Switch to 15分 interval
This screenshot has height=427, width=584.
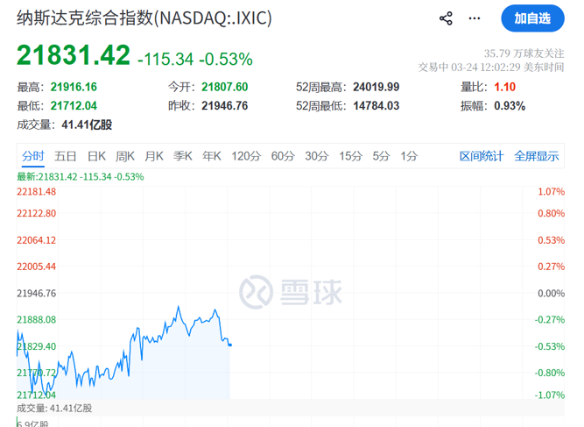pyautogui.click(x=350, y=156)
